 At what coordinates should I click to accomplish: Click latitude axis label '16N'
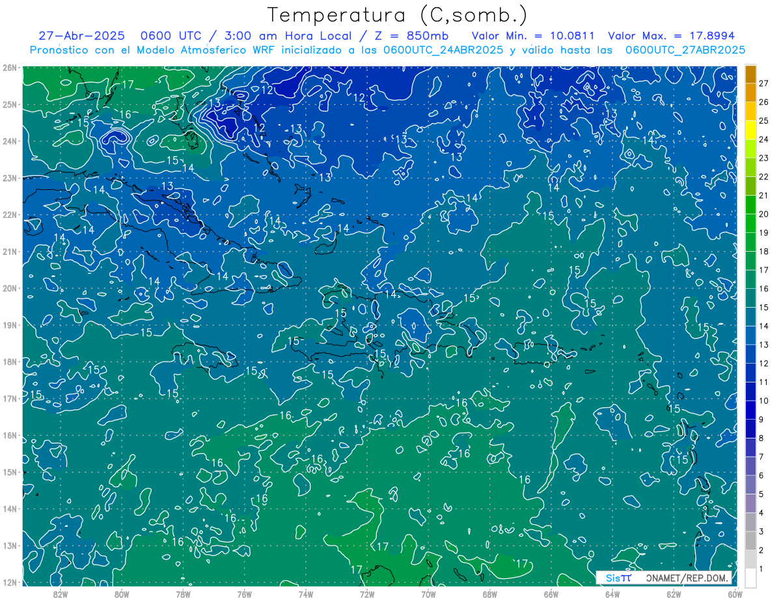[10, 435]
